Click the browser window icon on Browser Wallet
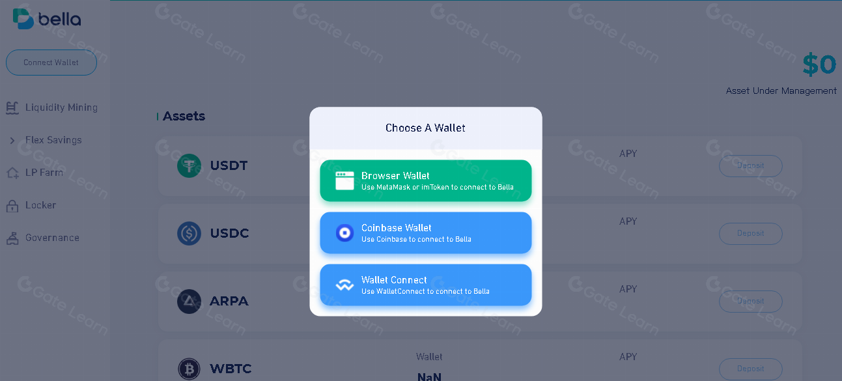 (x=343, y=180)
